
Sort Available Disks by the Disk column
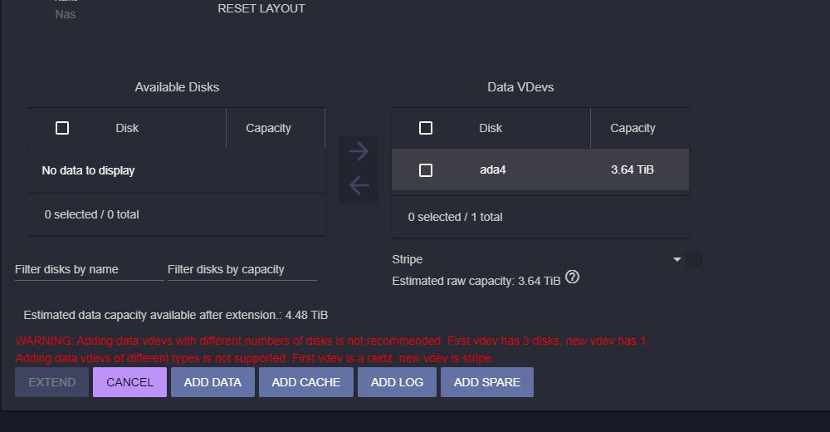[127, 128]
